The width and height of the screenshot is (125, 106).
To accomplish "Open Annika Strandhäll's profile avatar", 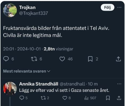I will (x=10, y=89).
